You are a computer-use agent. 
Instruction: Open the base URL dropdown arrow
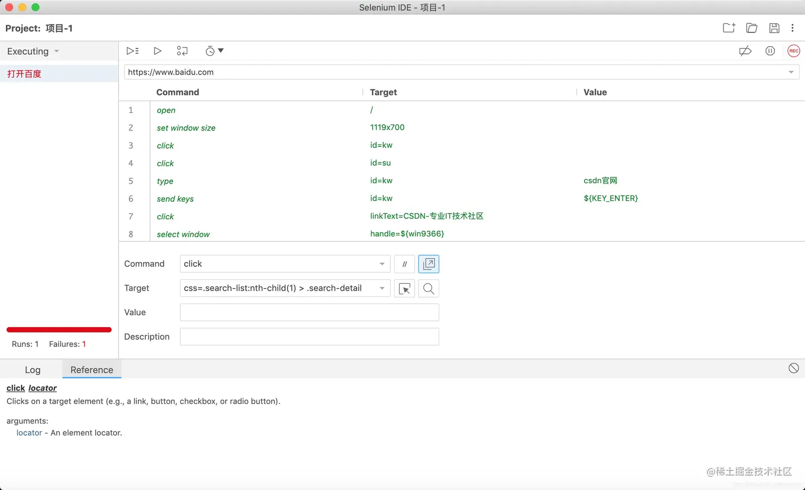coord(791,72)
